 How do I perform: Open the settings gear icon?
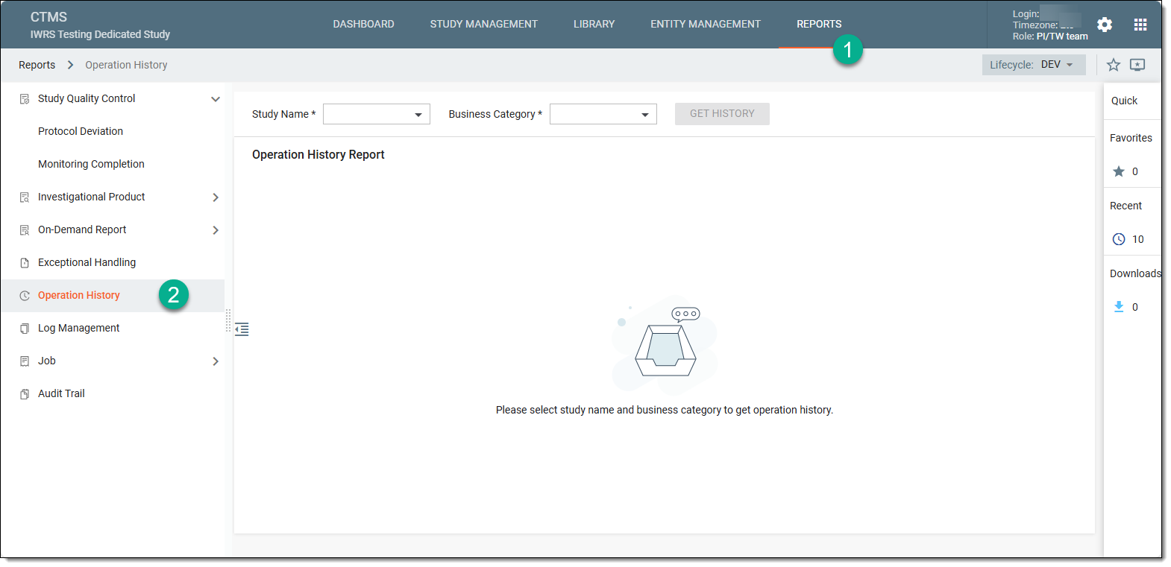click(x=1105, y=25)
